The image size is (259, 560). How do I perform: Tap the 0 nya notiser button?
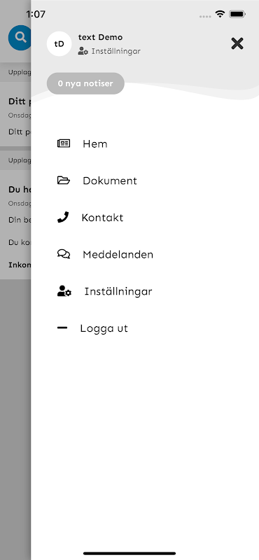[x=85, y=83]
